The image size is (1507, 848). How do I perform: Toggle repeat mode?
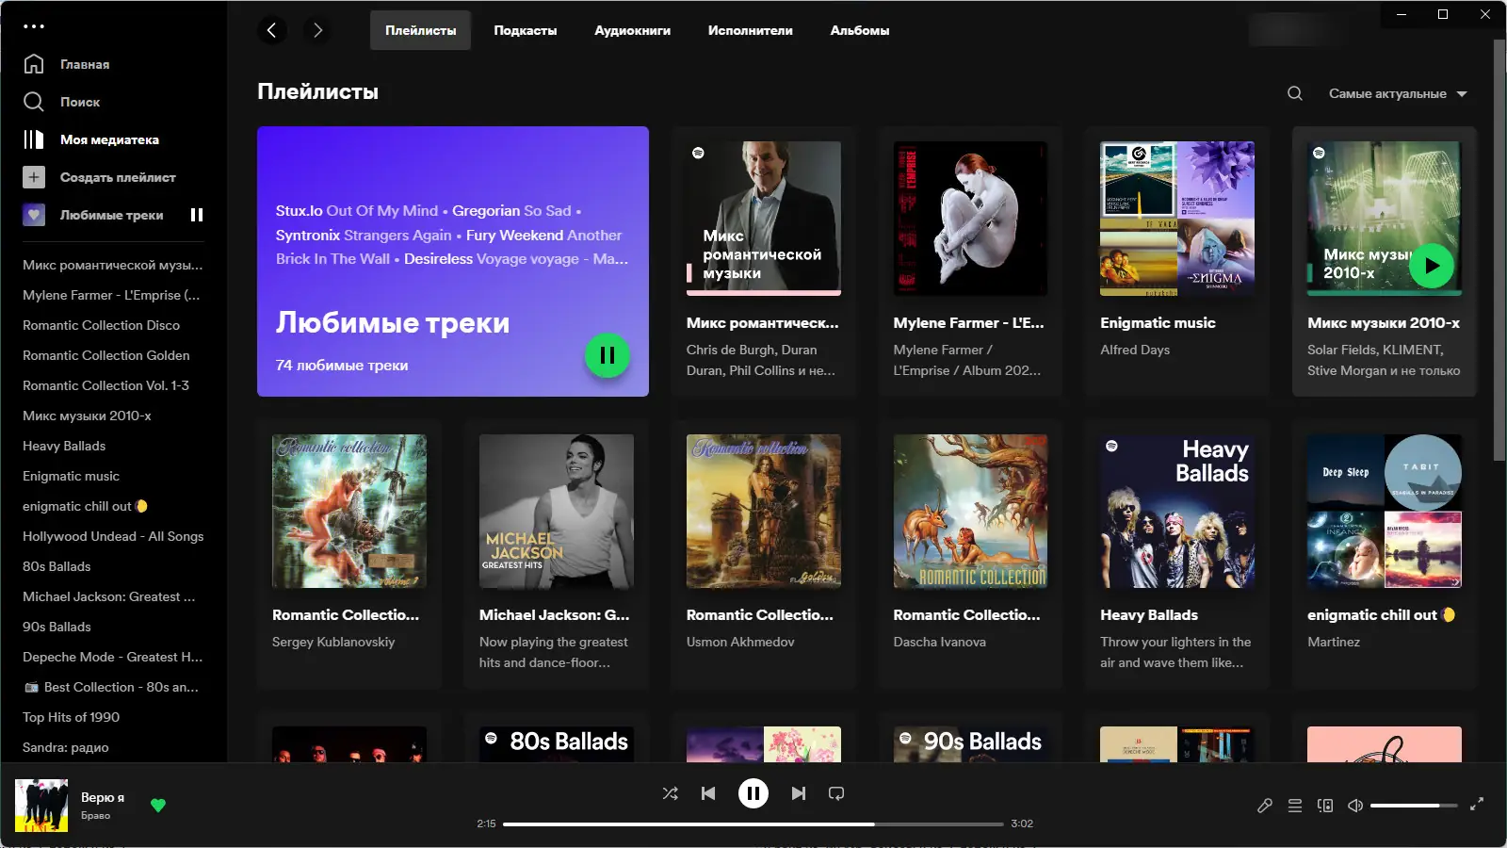[836, 793]
